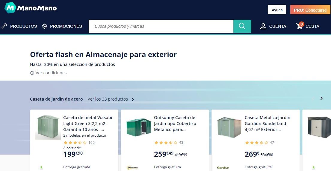331x171 pixels.
Task: Click the Ayuda button
Action: 277,10
